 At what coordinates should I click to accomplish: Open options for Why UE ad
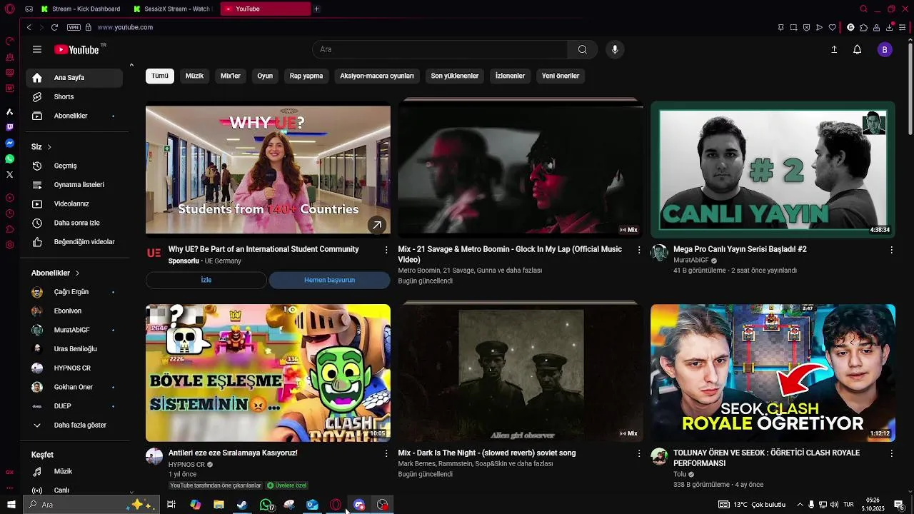tap(386, 250)
